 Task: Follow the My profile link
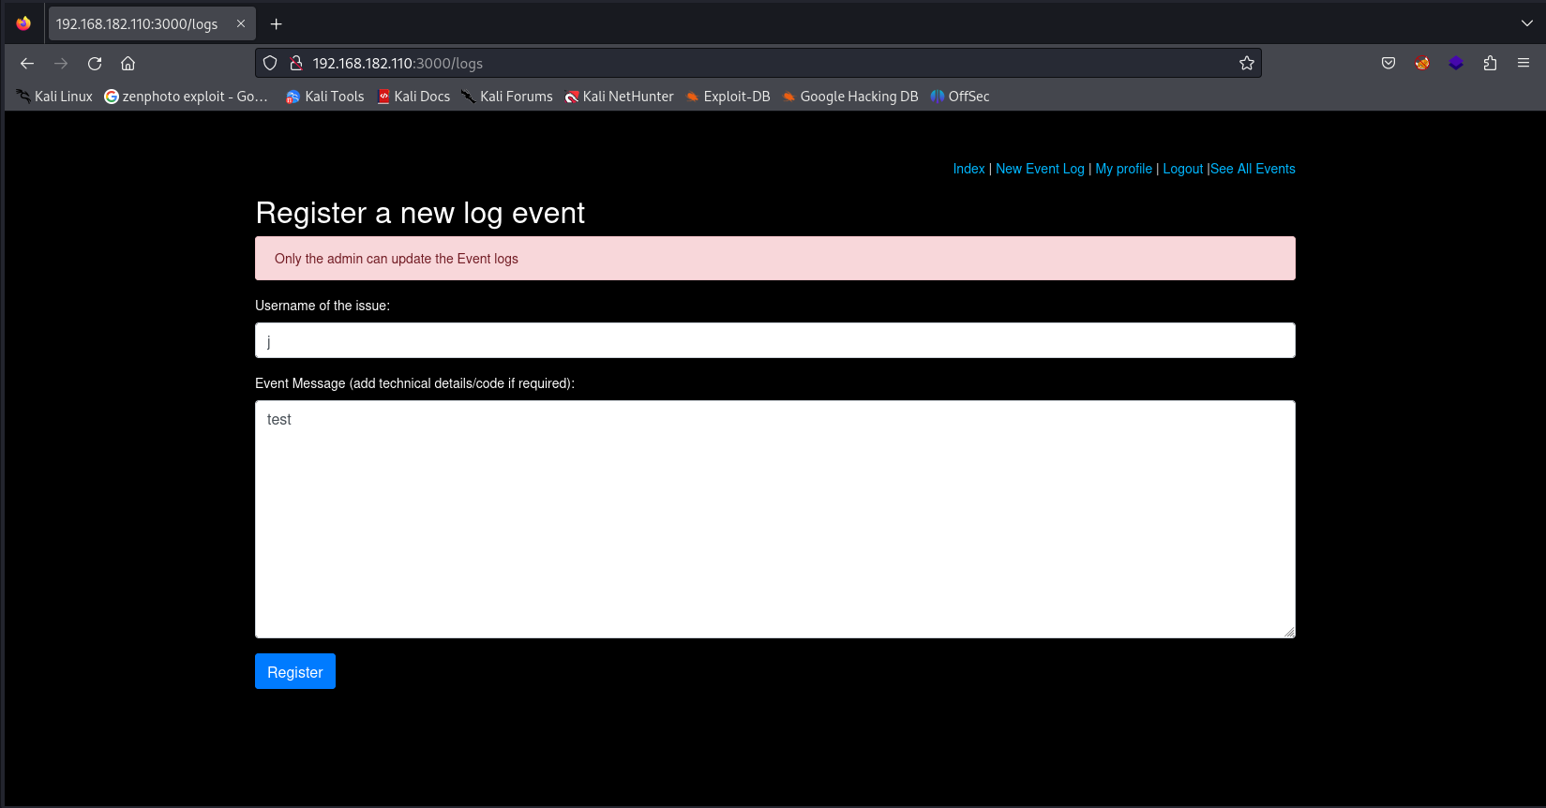(1123, 169)
